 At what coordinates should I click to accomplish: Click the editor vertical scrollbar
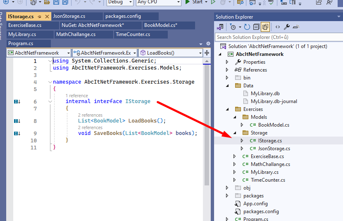(x=207, y=124)
